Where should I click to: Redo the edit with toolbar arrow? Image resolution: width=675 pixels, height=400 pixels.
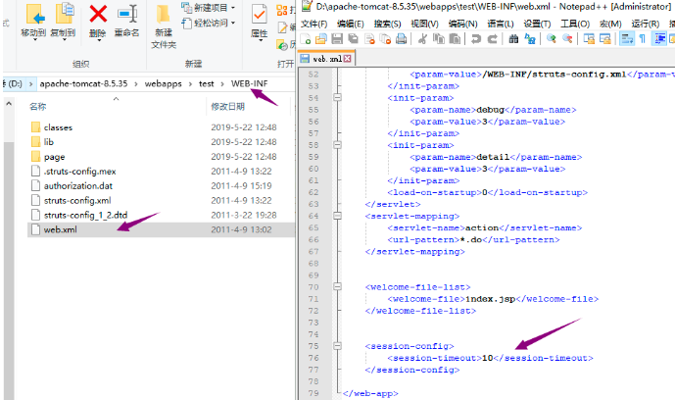click(492, 39)
